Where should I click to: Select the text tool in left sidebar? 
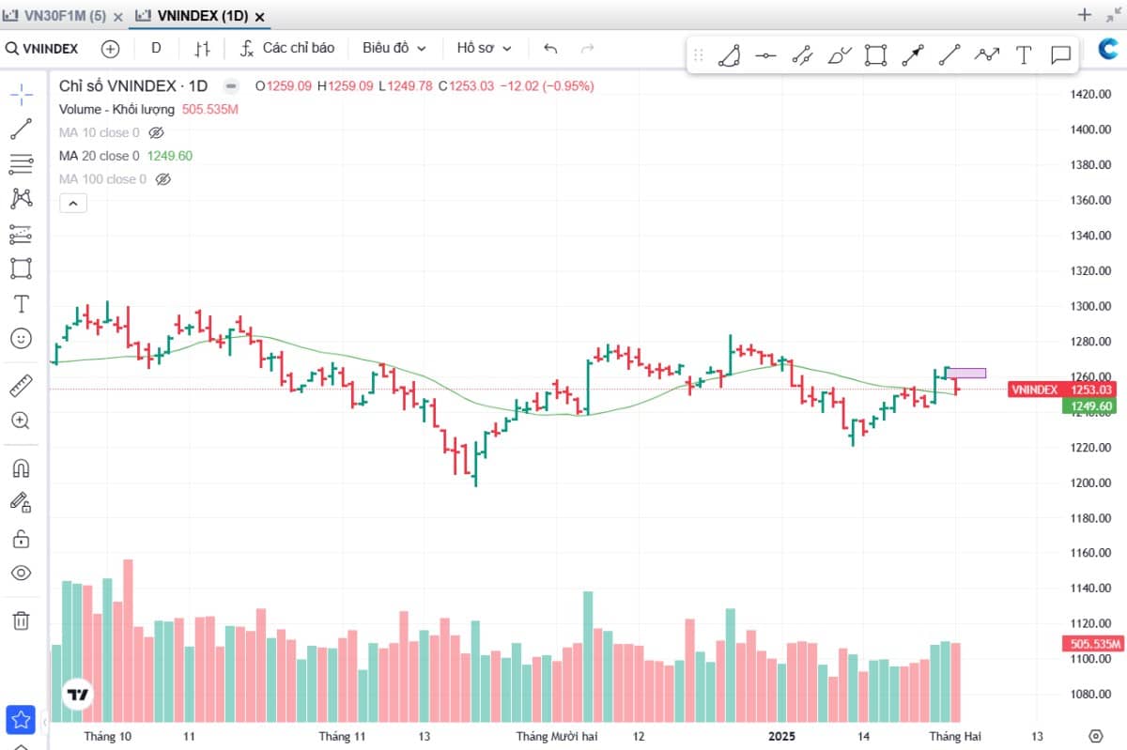(22, 303)
